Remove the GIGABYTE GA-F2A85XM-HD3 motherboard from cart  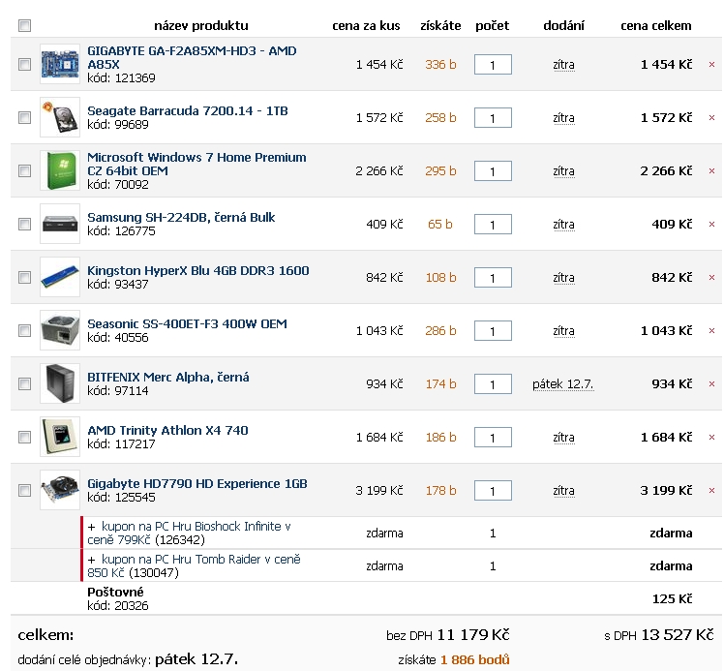click(x=711, y=65)
